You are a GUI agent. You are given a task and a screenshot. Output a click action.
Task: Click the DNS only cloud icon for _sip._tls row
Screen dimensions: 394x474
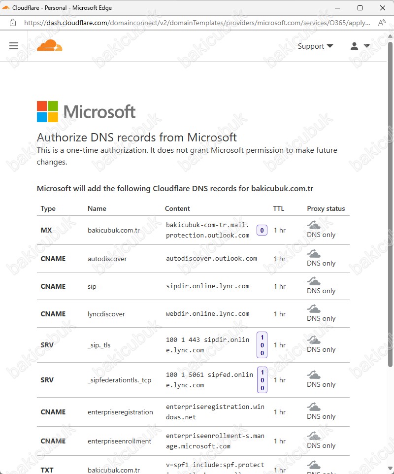(314, 340)
